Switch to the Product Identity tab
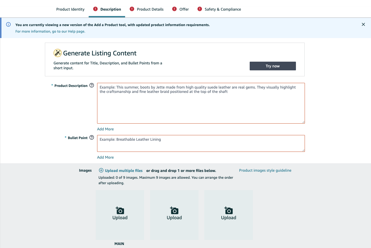Image resolution: width=371 pixels, height=248 pixels. tap(70, 9)
